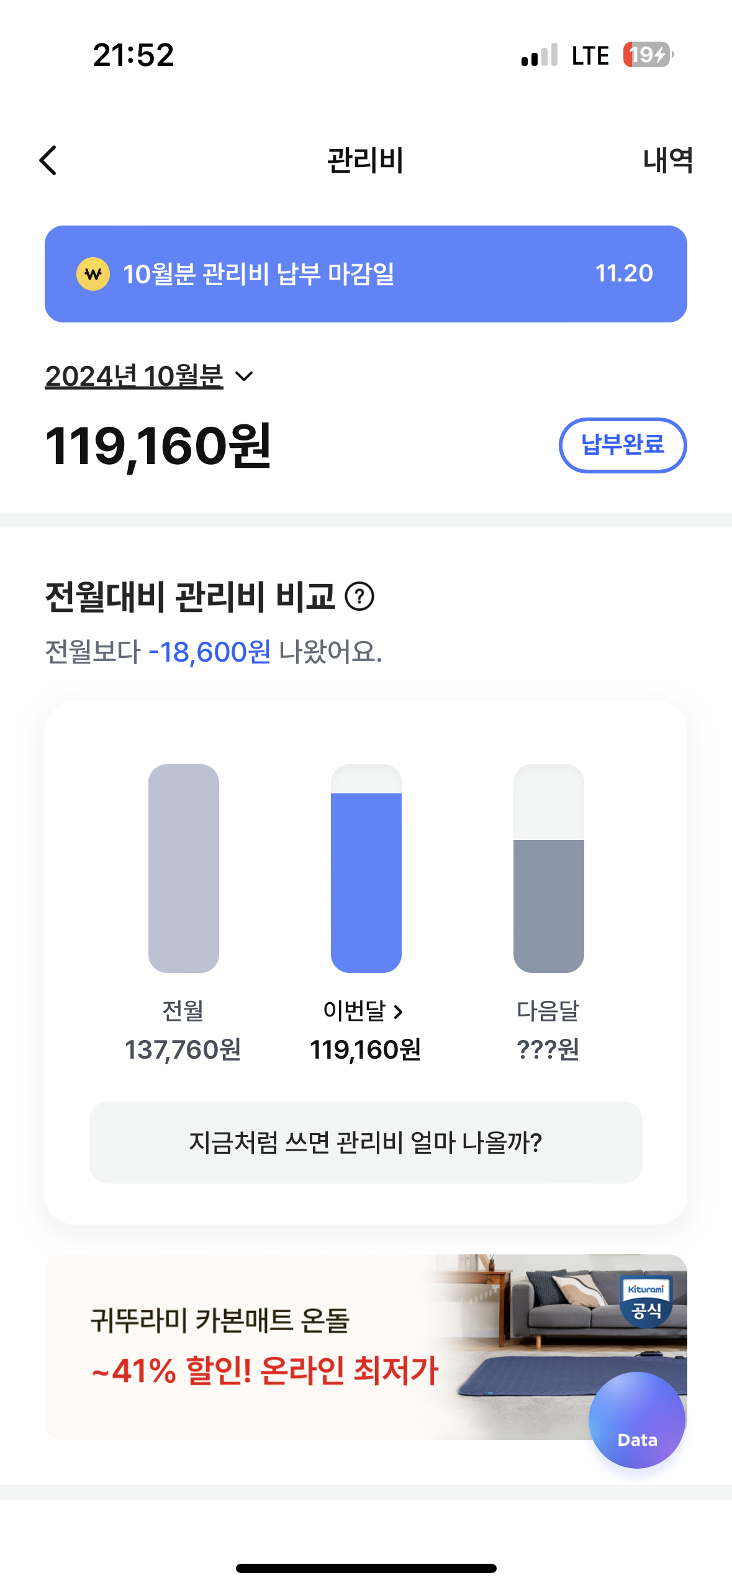Tap the battery indicator in status bar
The height and width of the screenshot is (1588, 732).
tap(648, 55)
